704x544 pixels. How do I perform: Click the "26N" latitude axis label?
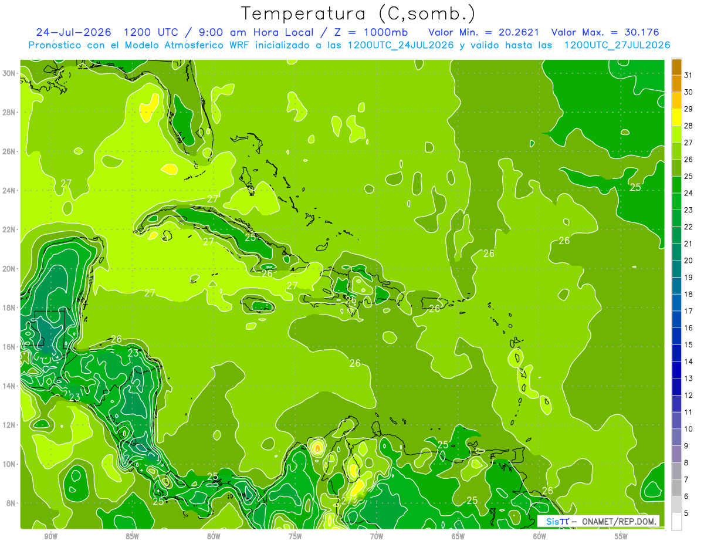point(8,151)
